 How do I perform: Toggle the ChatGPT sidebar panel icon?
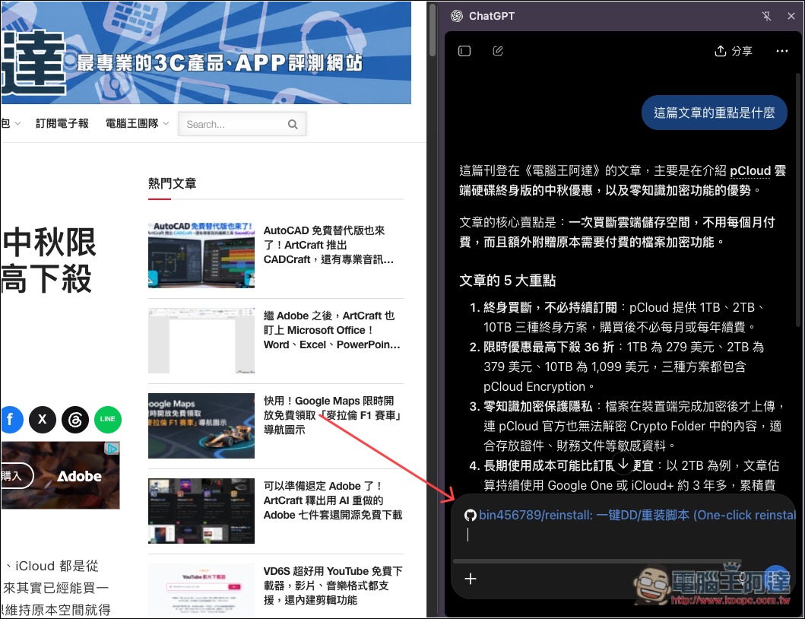coord(464,51)
